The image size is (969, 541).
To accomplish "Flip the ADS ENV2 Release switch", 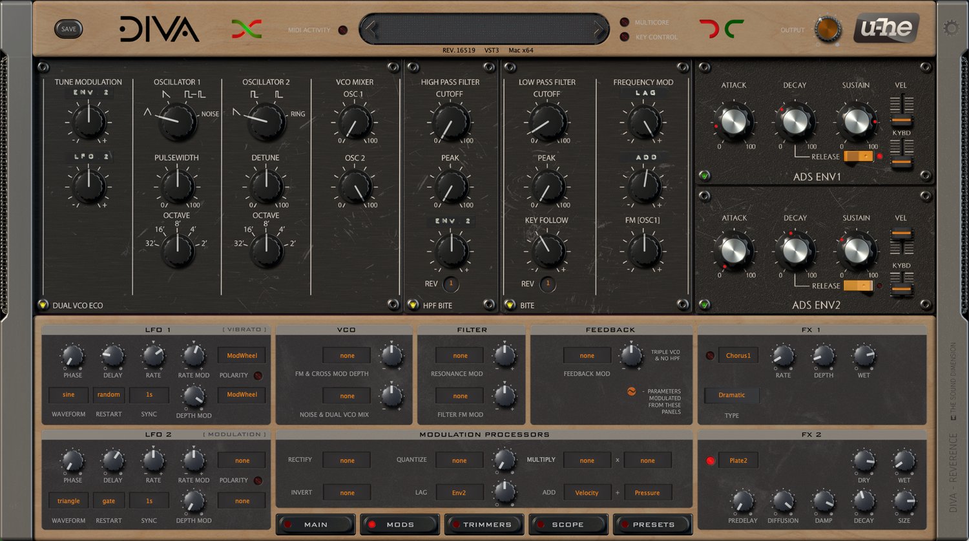I will [x=859, y=285].
